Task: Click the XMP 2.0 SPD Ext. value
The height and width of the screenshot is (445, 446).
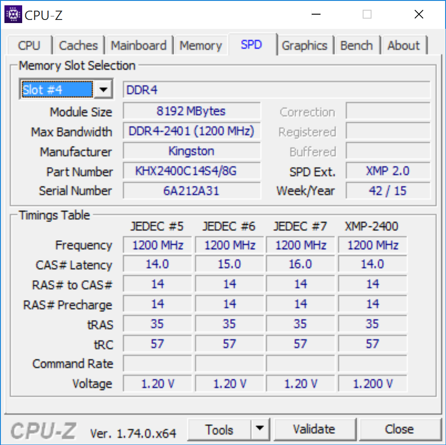Action: [x=388, y=171]
